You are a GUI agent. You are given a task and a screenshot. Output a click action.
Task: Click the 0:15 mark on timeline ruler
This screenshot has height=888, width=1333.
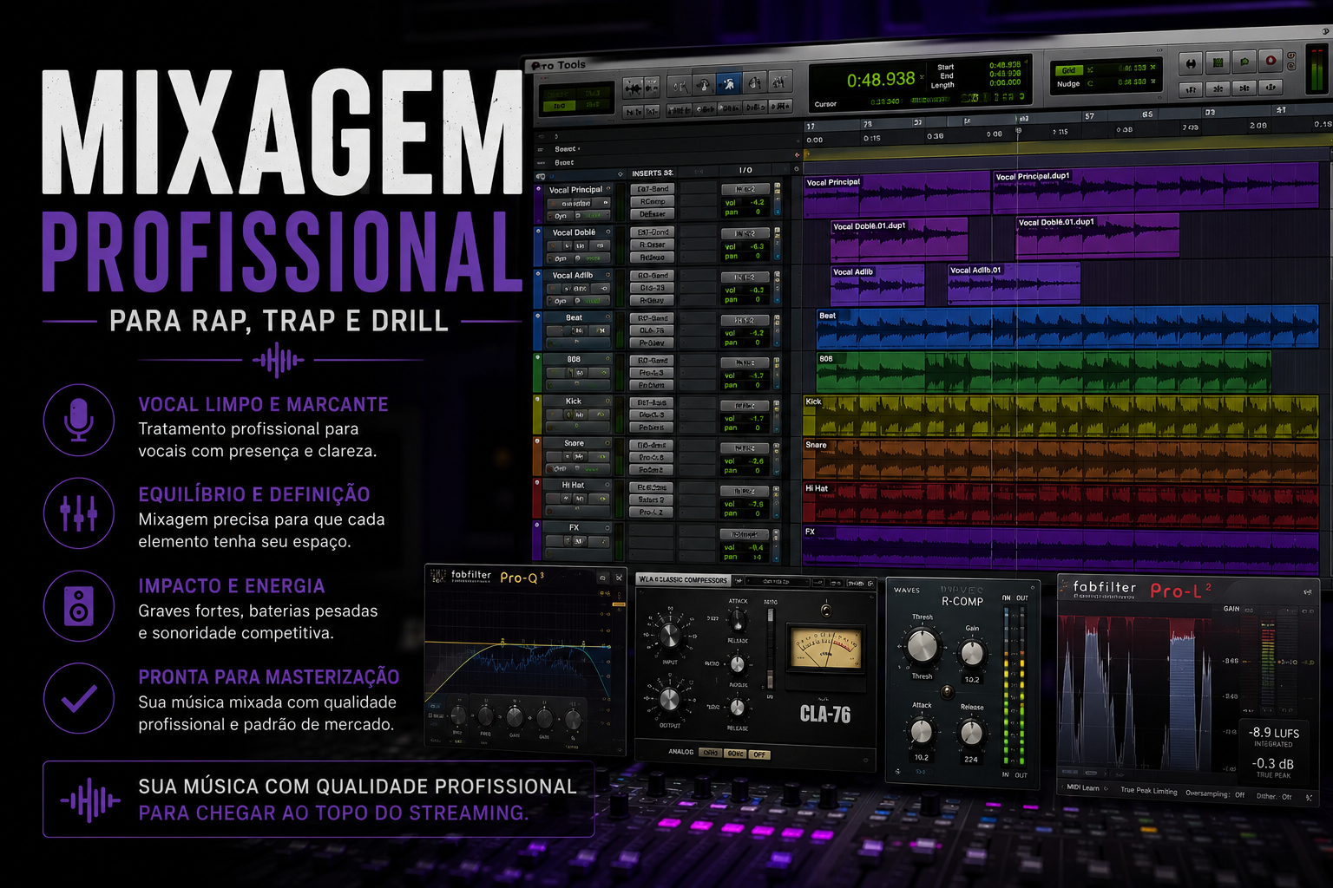pos(871,138)
